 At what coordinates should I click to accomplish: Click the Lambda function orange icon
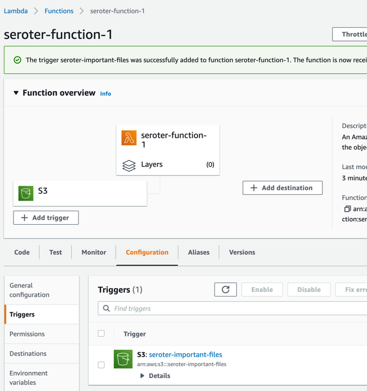(129, 138)
